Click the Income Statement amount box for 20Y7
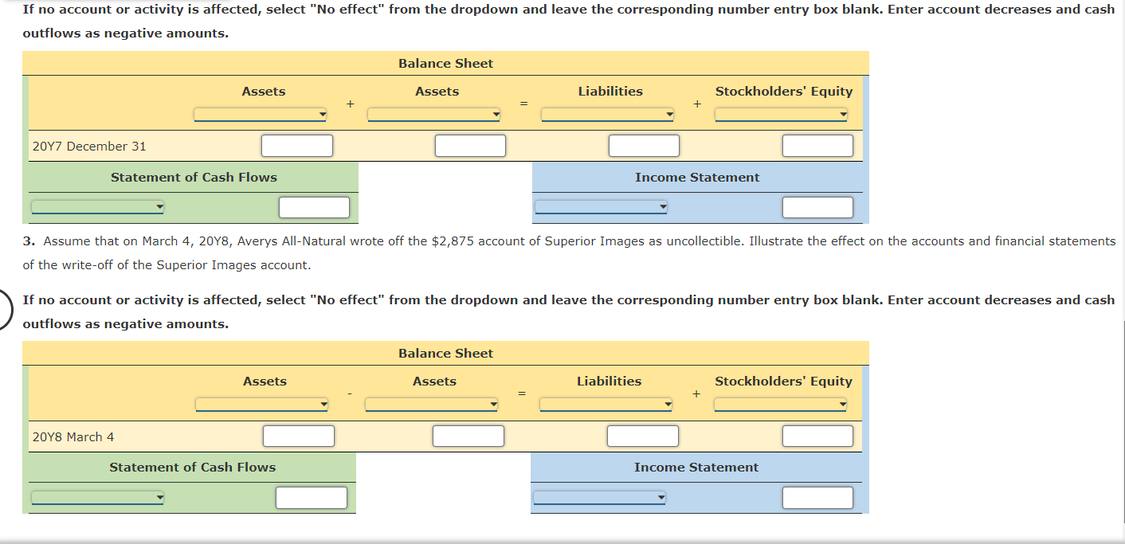The image size is (1125, 544). click(x=817, y=206)
